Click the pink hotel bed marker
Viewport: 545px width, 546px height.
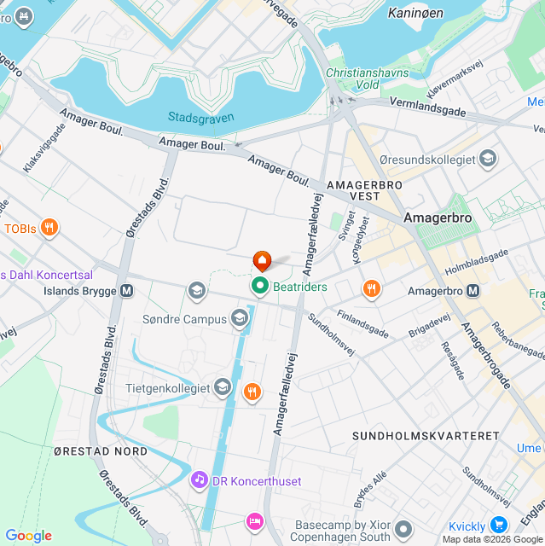[x=255, y=522]
